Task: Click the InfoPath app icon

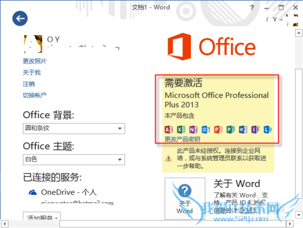Action: (255, 129)
